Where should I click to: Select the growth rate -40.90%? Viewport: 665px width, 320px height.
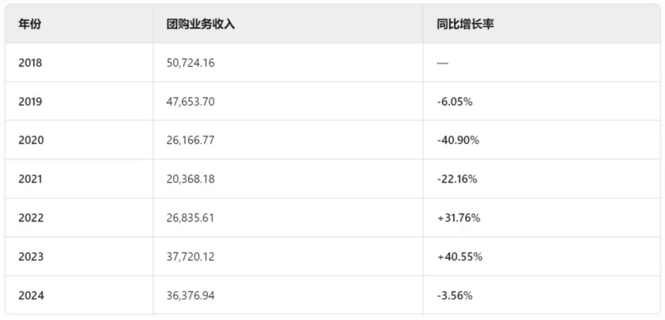[x=458, y=141]
